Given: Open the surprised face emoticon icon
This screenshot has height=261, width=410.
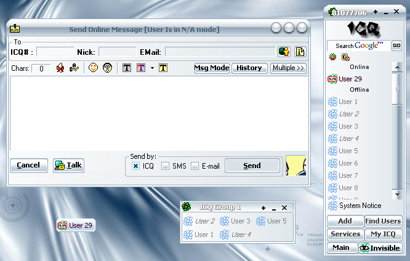Looking at the screenshot, I should (107, 68).
